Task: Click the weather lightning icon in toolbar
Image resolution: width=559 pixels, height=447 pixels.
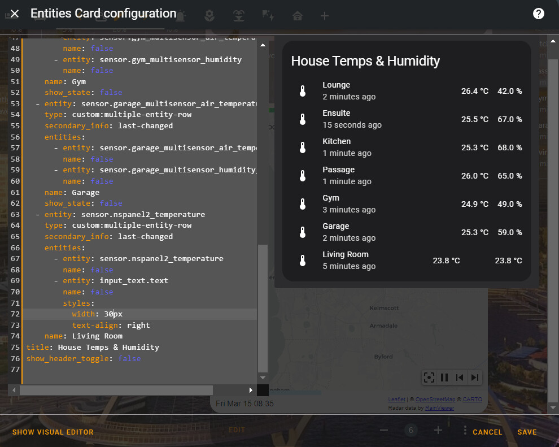Action: [268, 16]
